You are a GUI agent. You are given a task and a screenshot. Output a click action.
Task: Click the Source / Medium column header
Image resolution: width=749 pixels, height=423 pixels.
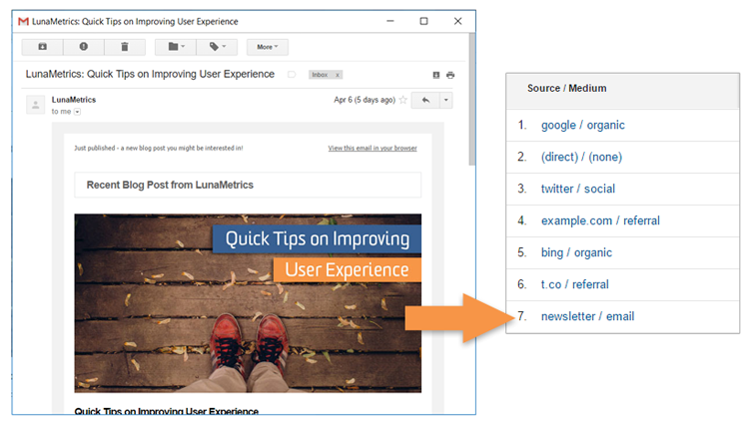click(x=566, y=89)
